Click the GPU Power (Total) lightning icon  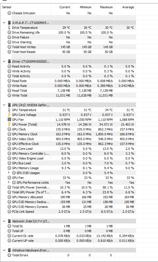point(9,124)
